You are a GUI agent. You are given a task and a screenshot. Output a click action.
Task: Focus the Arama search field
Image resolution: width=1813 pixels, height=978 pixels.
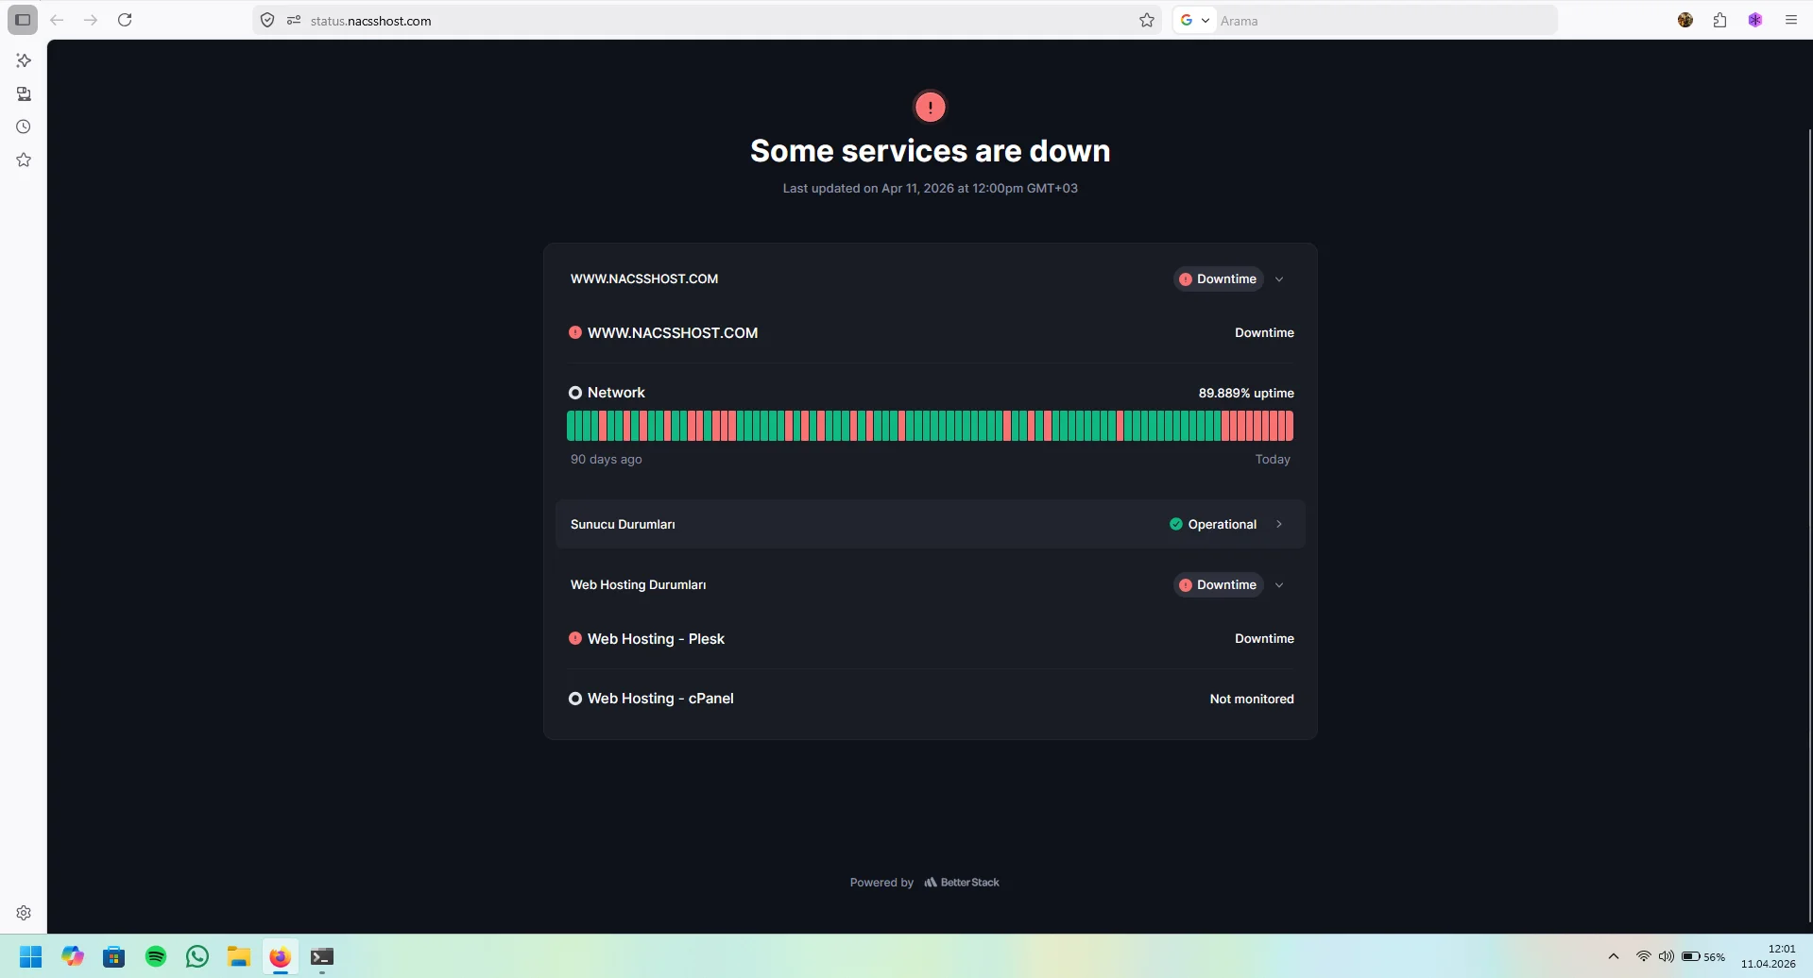[x=1385, y=20]
